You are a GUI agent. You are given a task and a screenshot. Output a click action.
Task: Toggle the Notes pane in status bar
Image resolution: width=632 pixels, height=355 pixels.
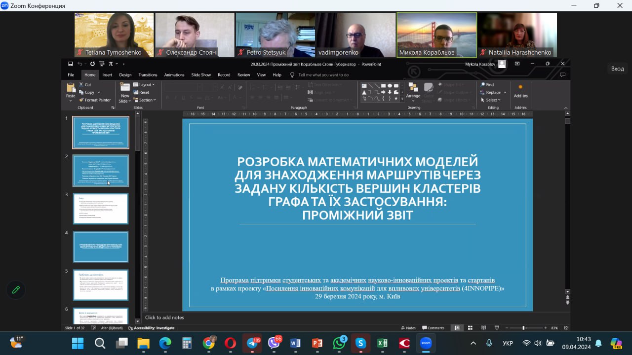tap(408, 328)
